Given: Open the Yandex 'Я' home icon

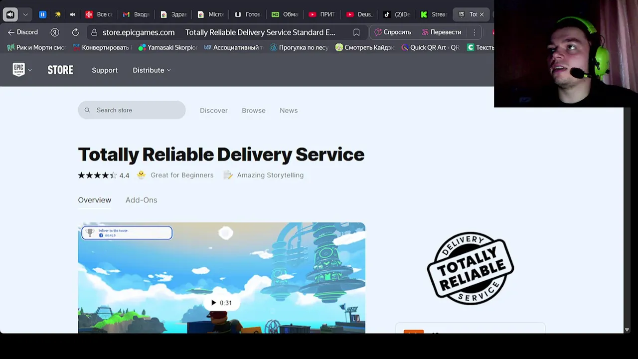Looking at the screenshot, I should (x=55, y=32).
